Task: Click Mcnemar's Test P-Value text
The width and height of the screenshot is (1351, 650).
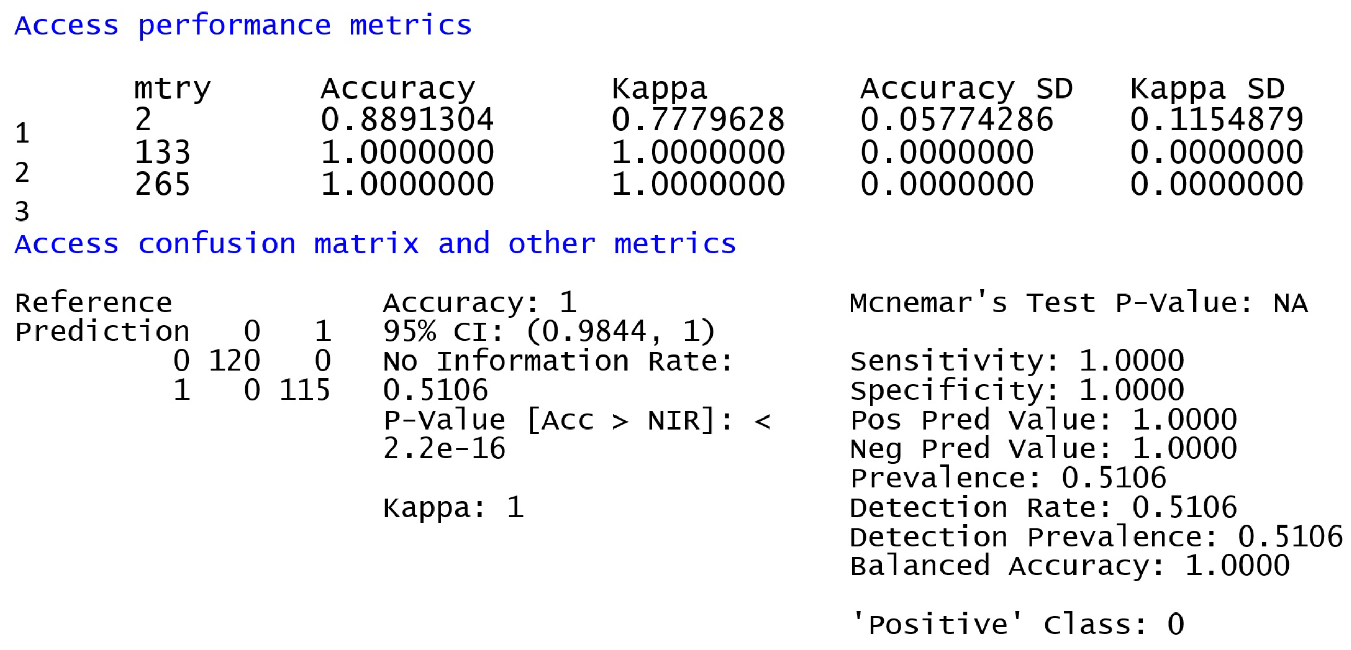Action: coord(1078,303)
